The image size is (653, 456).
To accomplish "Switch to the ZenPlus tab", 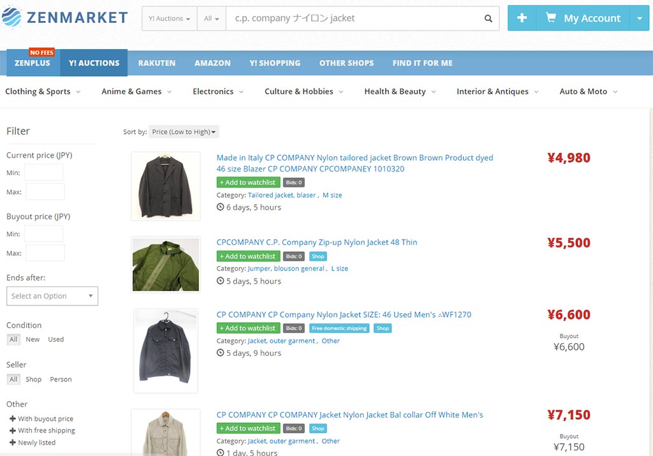I will [x=33, y=63].
